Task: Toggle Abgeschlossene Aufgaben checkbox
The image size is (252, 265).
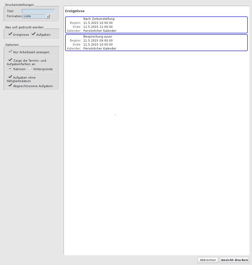Action: [x=10, y=86]
